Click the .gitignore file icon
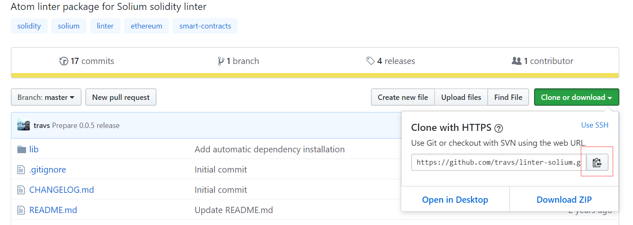The width and height of the screenshot is (633, 225). click(x=21, y=170)
